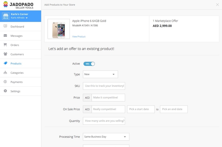Go to the Customers section
The height and width of the screenshot is (147, 222).
tap(21, 54)
